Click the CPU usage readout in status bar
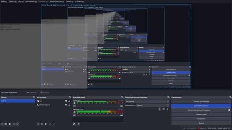This screenshot has width=232, height=130. click(212, 128)
